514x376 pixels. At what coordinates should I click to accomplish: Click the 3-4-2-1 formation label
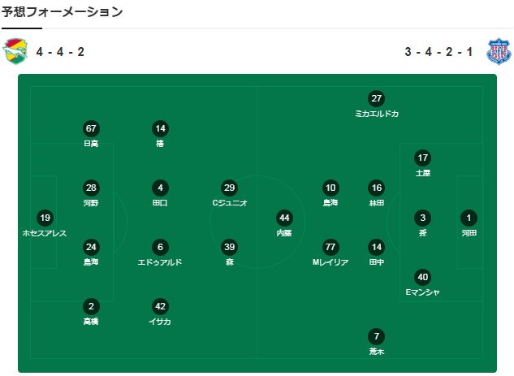438,52
